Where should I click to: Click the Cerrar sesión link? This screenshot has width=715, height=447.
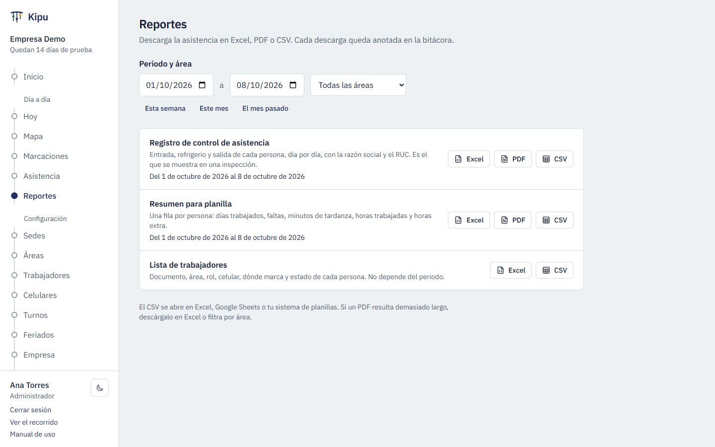(31, 410)
